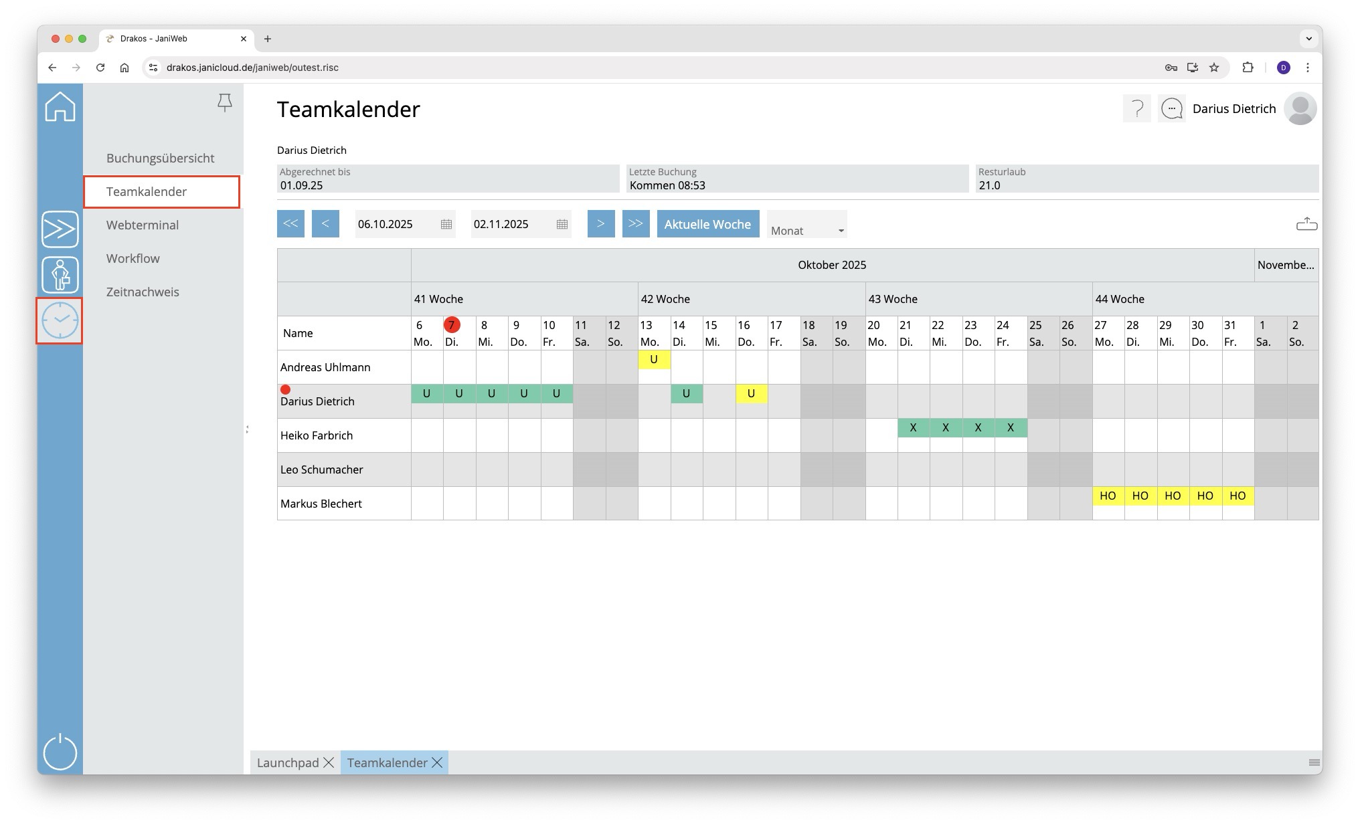
Task: Click the power logout icon
Action: (x=60, y=752)
